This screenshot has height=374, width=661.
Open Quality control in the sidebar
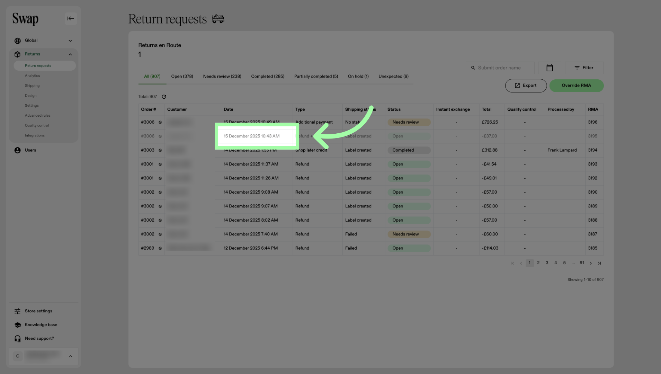[x=37, y=126]
